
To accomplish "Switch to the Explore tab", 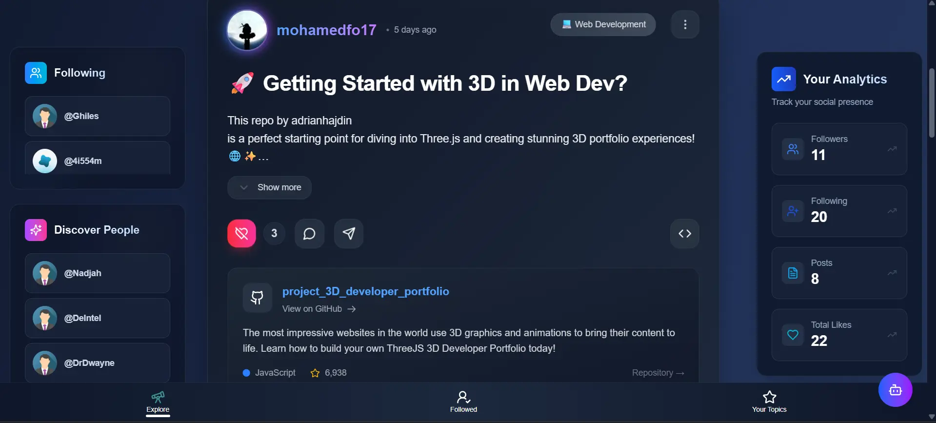I will (x=158, y=403).
